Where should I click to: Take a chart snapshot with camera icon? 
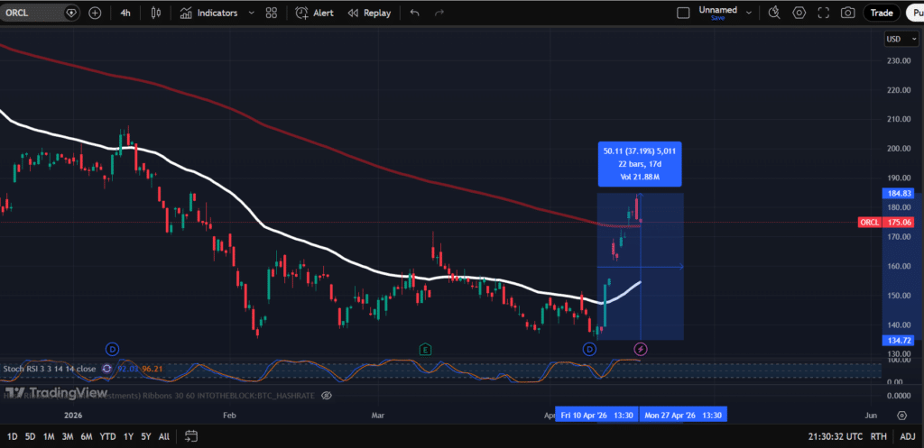(847, 13)
